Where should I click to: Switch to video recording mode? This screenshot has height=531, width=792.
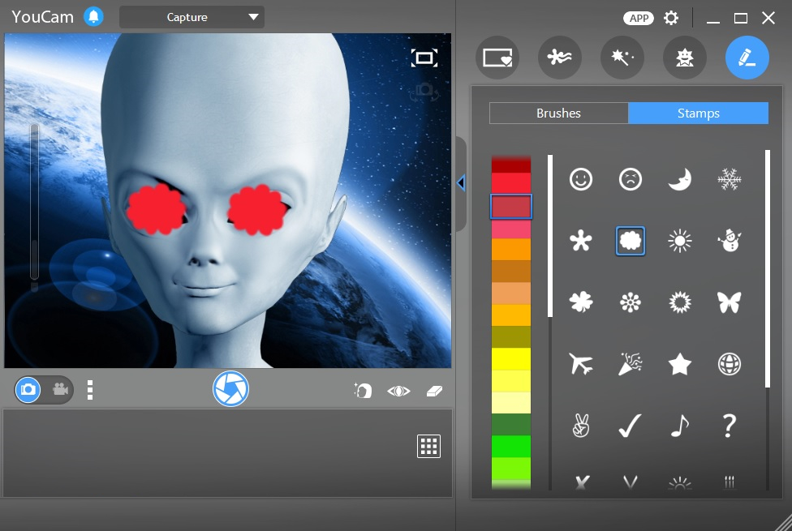coord(60,390)
